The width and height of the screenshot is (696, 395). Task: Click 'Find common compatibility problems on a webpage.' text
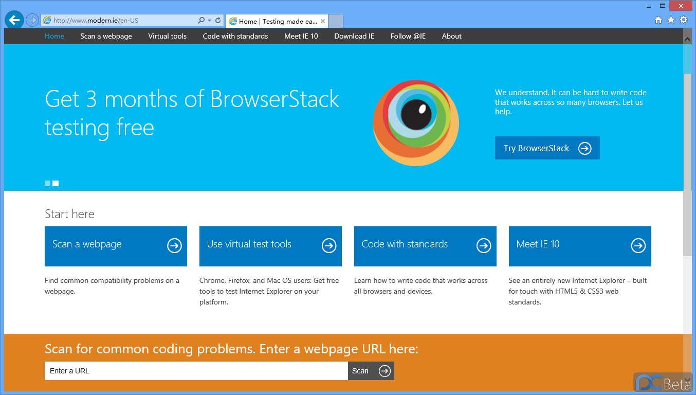[x=112, y=286]
